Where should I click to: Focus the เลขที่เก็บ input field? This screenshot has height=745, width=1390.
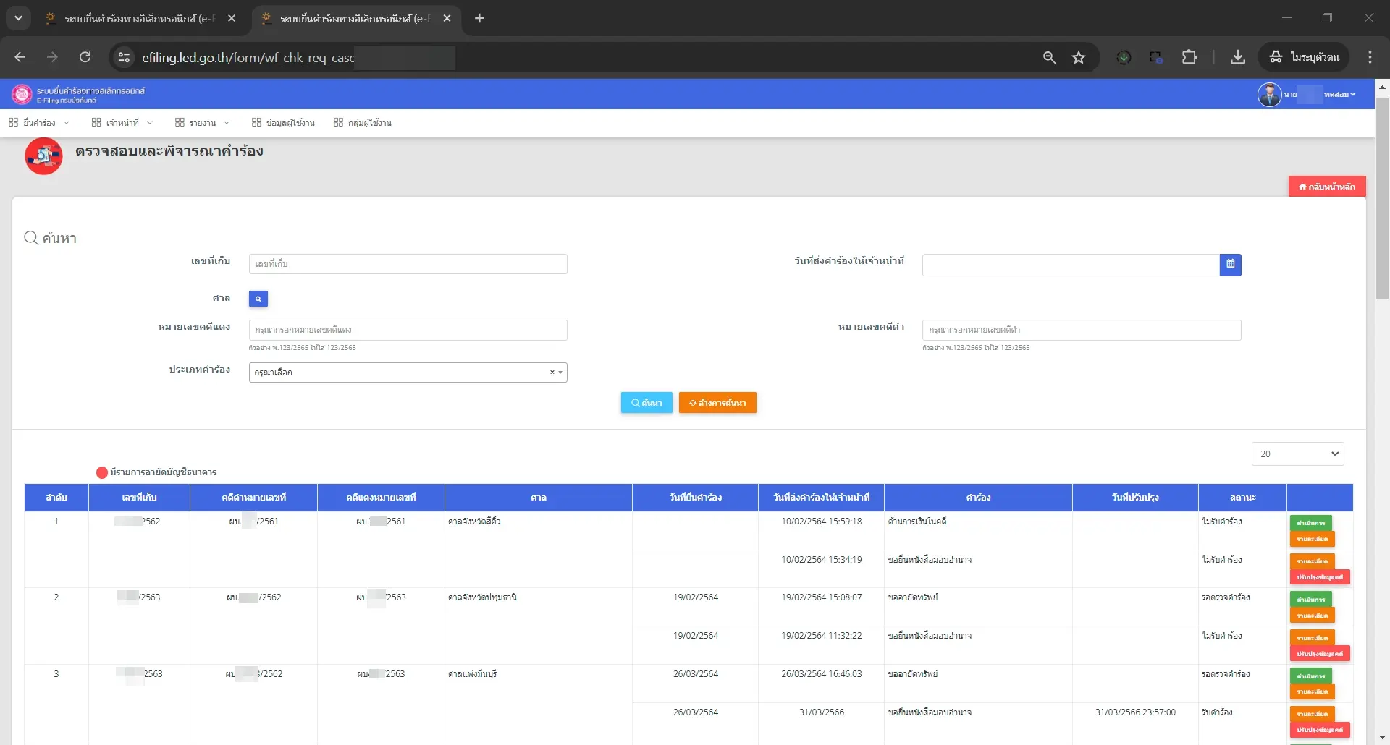[408, 264]
